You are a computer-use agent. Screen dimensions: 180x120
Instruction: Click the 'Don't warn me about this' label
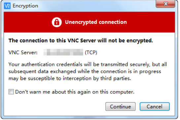coord(75,92)
